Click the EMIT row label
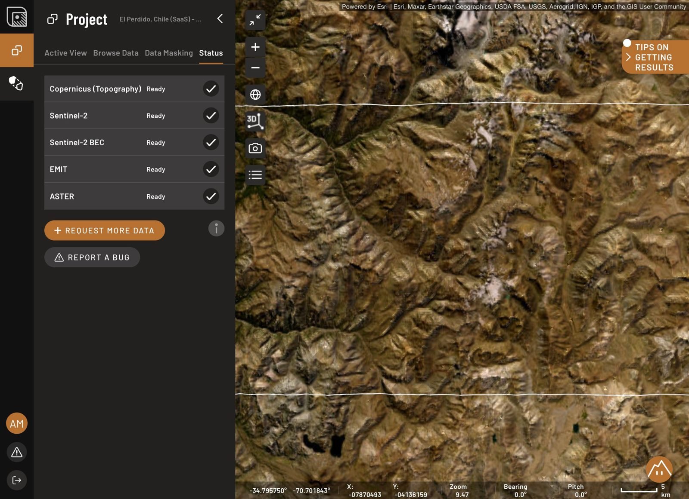The image size is (689, 499). point(58,169)
